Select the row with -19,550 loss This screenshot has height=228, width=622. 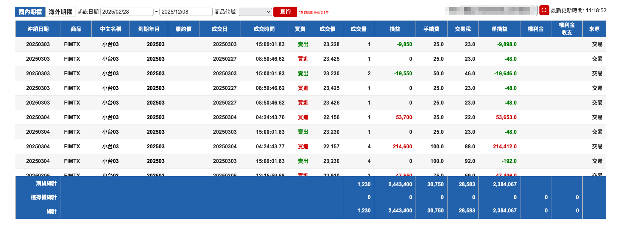coord(311,73)
